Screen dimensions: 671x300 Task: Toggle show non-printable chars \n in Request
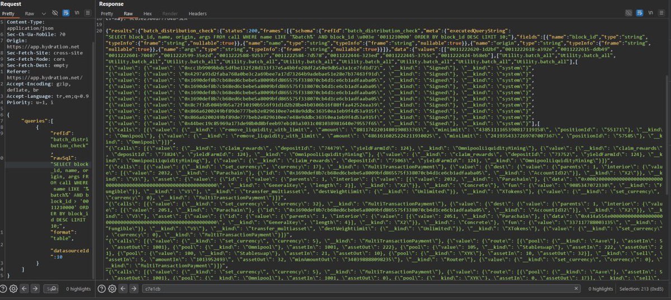click(x=76, y=13)
